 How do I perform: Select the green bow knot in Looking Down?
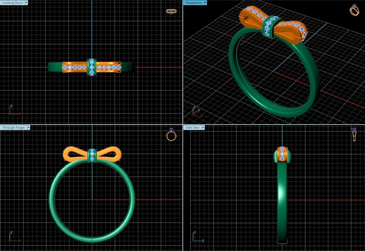coord(92,67)
